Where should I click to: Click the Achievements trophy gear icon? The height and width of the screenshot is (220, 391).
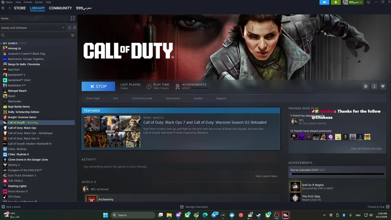click(177, 86)
